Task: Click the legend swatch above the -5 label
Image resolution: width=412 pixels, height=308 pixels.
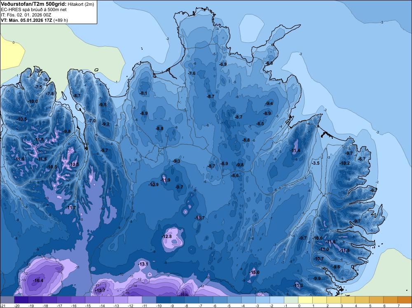Action: (234, 300)
